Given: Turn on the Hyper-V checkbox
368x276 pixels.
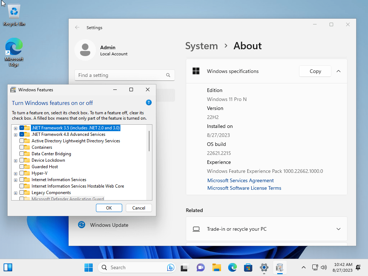Looking at the screenshot, I should pos(22,173).
